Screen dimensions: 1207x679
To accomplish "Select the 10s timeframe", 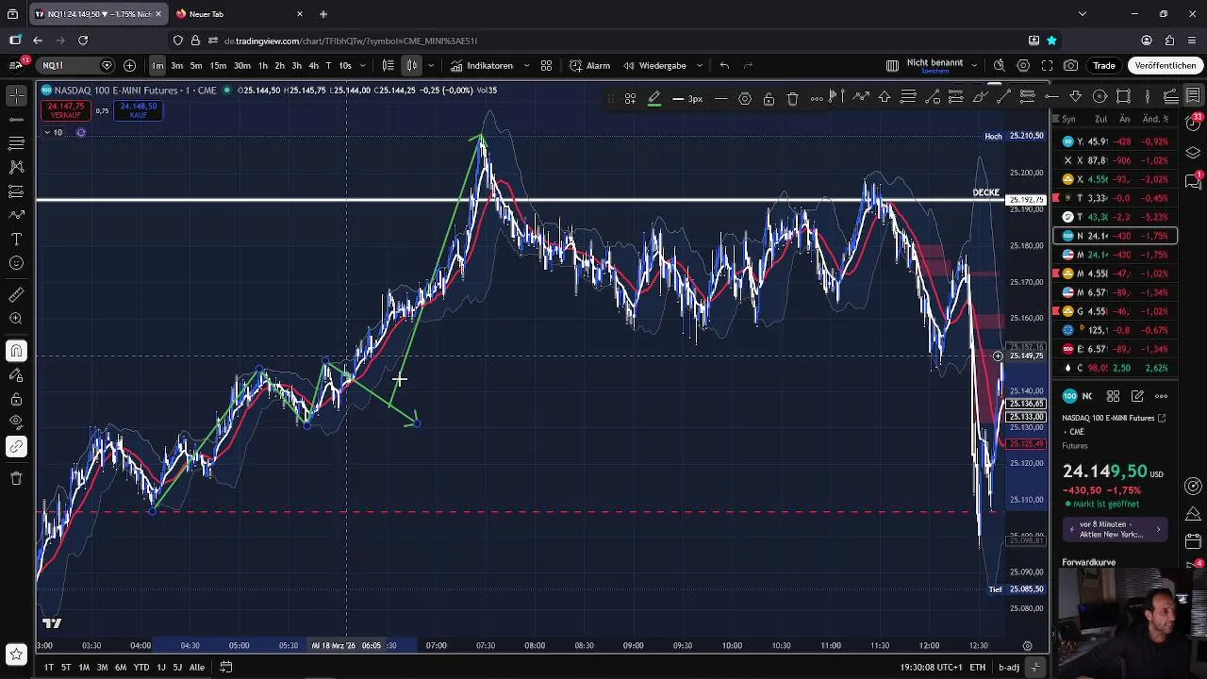I will click(x=345, y=65).
